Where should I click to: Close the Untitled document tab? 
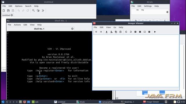point(12,15)
